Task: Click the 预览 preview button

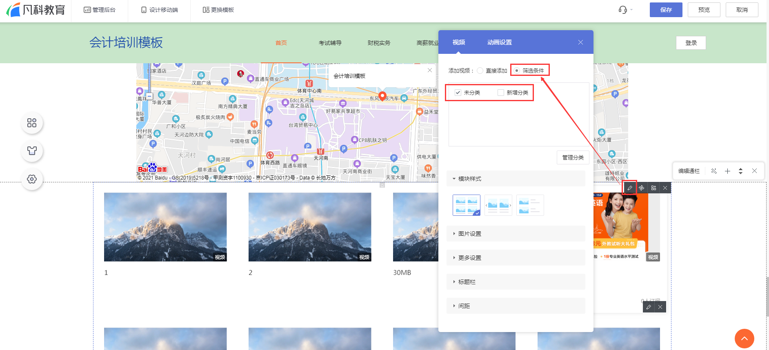Action: (x=704, y=10)
